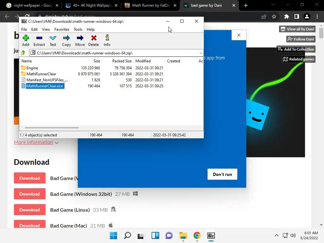Open volume control in tray
Viewport: 324px width, 243px height.
[293, 235]
